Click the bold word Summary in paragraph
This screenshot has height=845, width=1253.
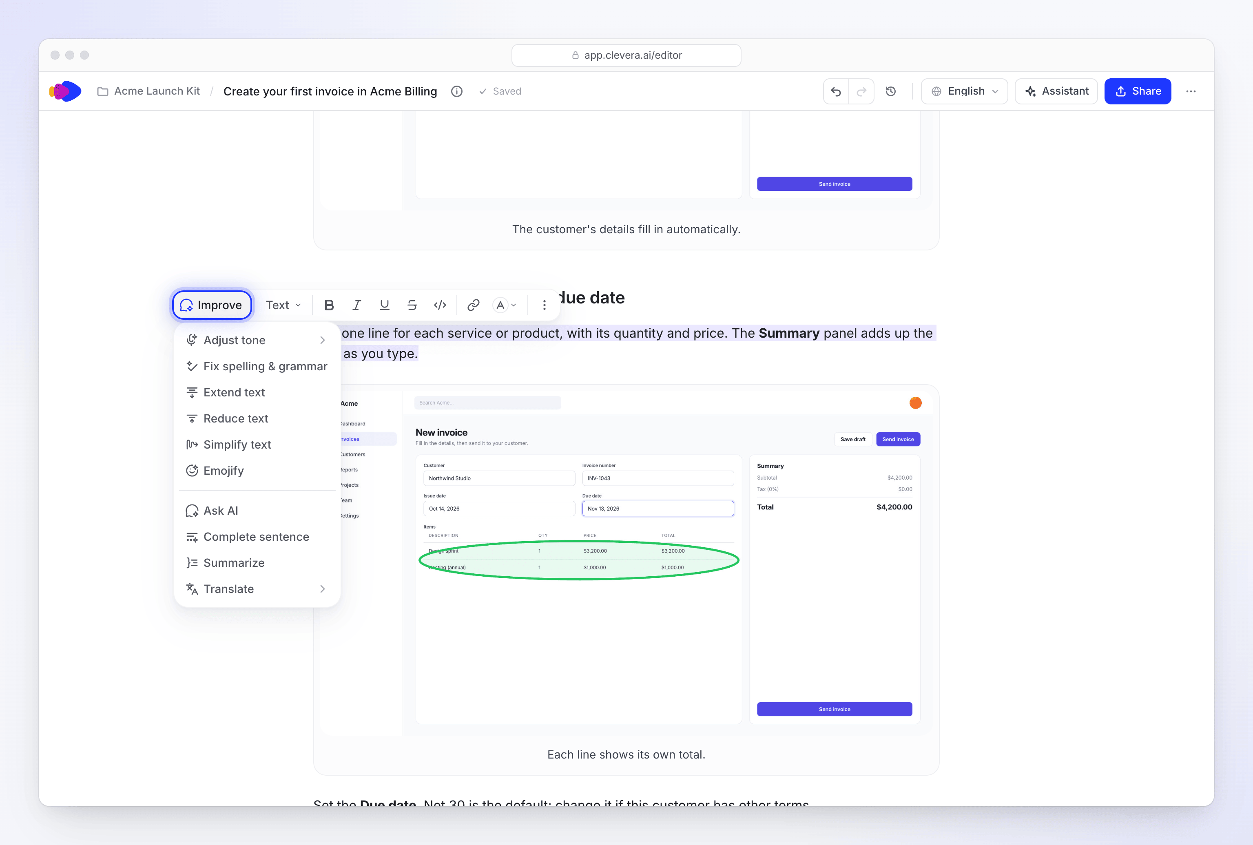788,333
